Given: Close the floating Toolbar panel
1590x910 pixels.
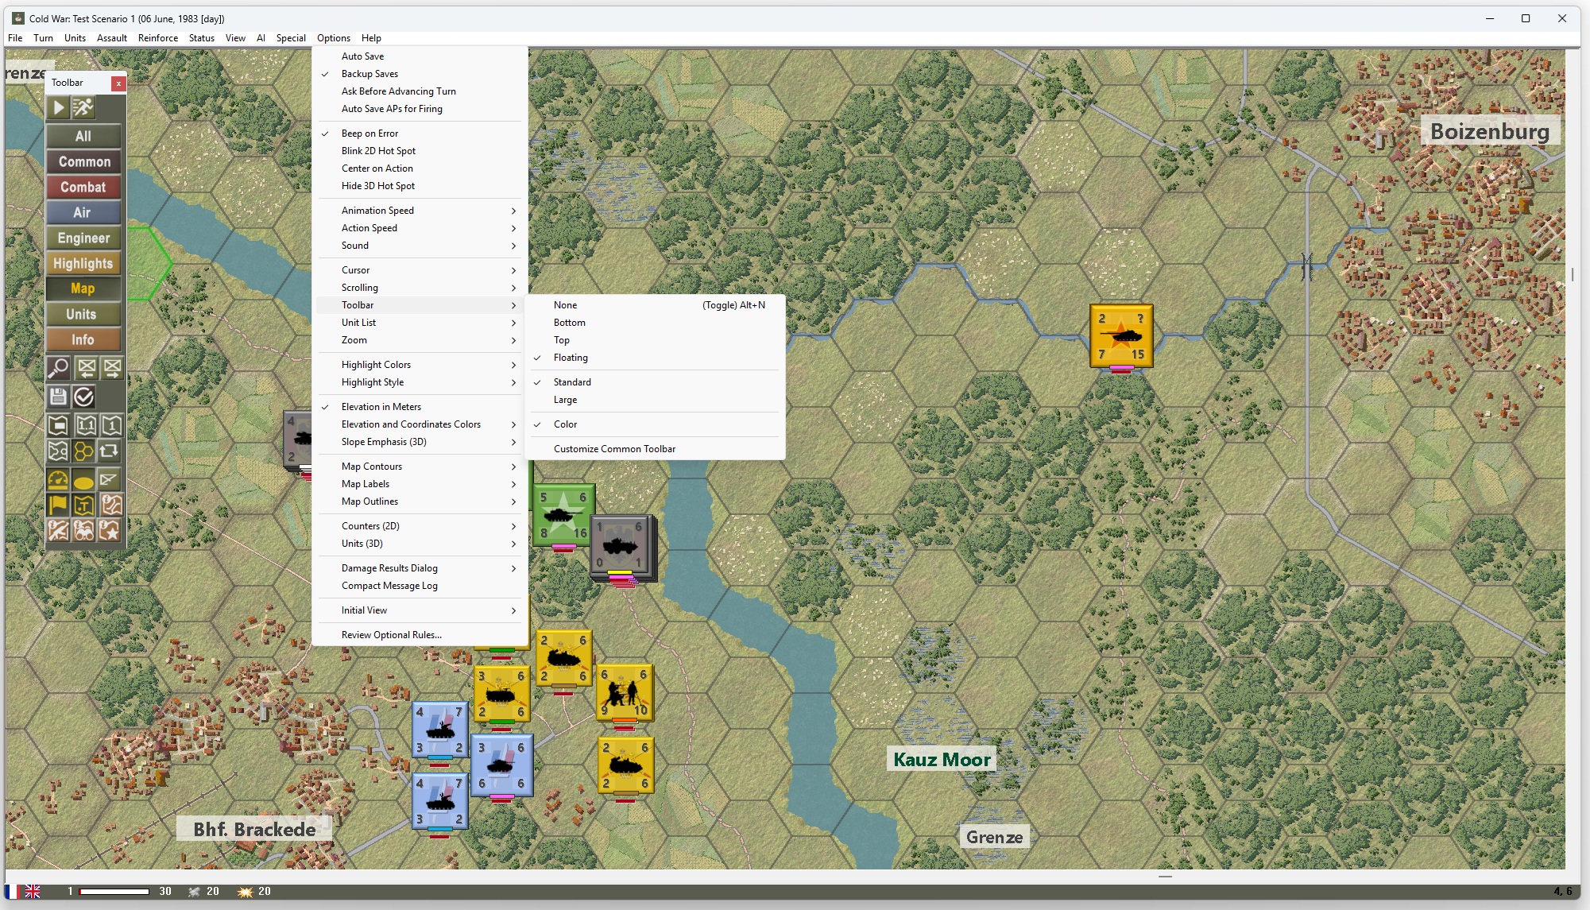Looking at the screenshot, I should click(118, 83).
